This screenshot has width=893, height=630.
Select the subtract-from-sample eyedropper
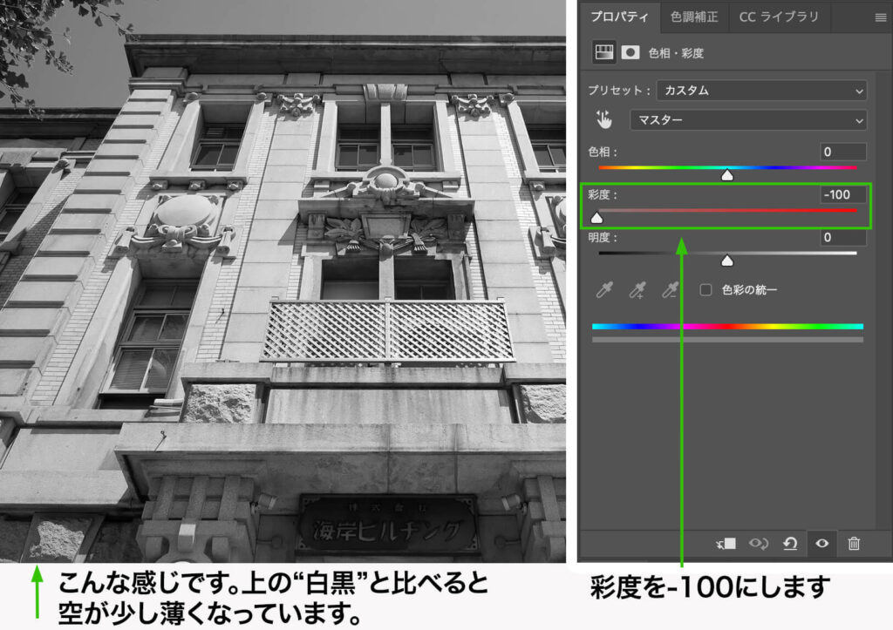(x=671, y=289)
